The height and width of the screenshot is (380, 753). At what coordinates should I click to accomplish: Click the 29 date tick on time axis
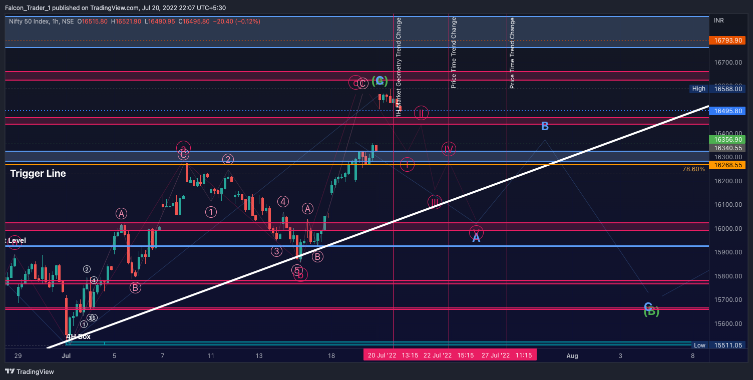click(18, 355)
